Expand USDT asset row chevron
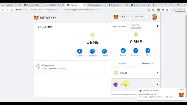The height and width of the screenshot is (105, 187). pos(157,85)
